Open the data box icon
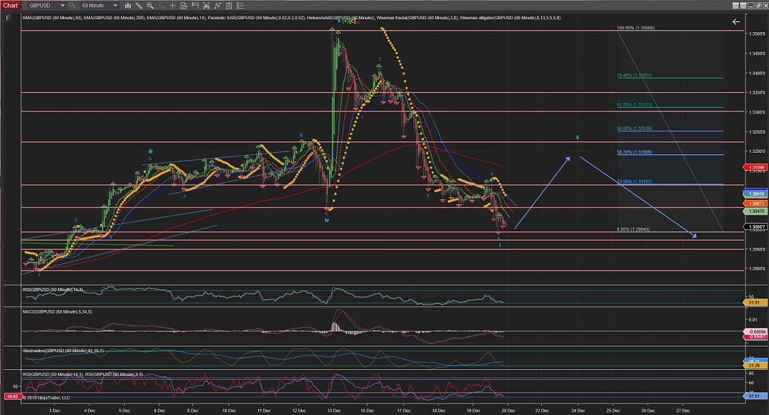The image size is (769, 415). coord(183,5)
